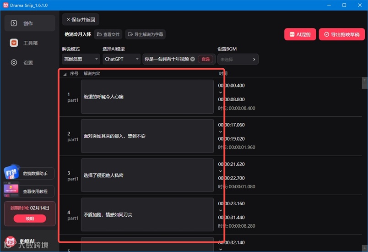
Task: Select start time 00:00:00.400
Action: [x=232, y=86]
